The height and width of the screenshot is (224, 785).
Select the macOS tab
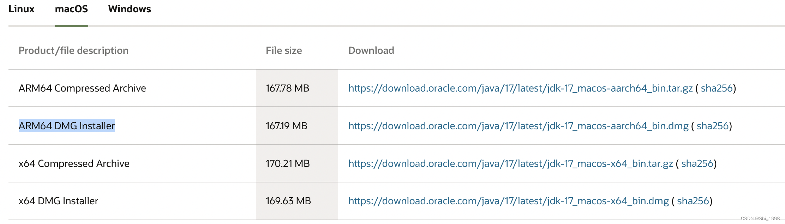(71, 10)
